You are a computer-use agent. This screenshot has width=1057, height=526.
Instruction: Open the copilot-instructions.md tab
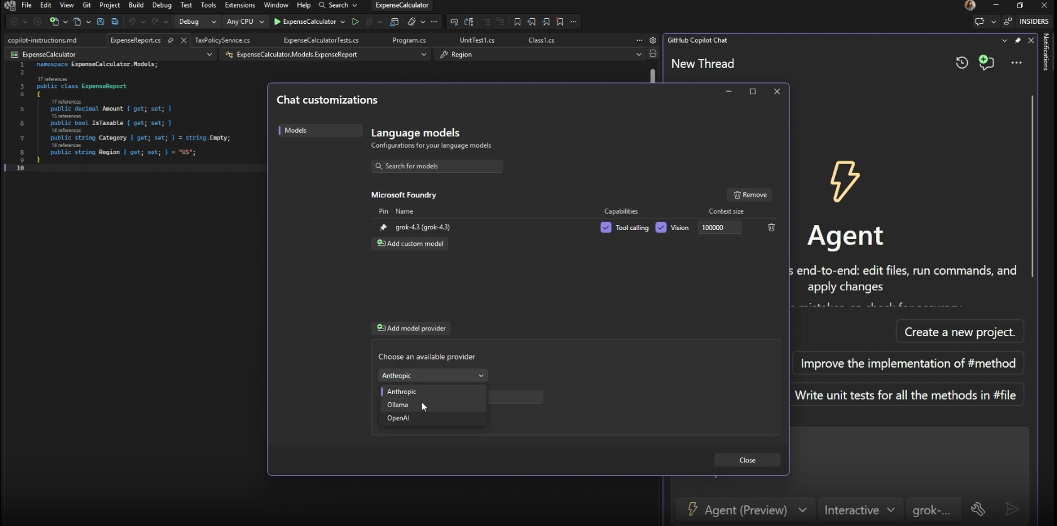42,40
